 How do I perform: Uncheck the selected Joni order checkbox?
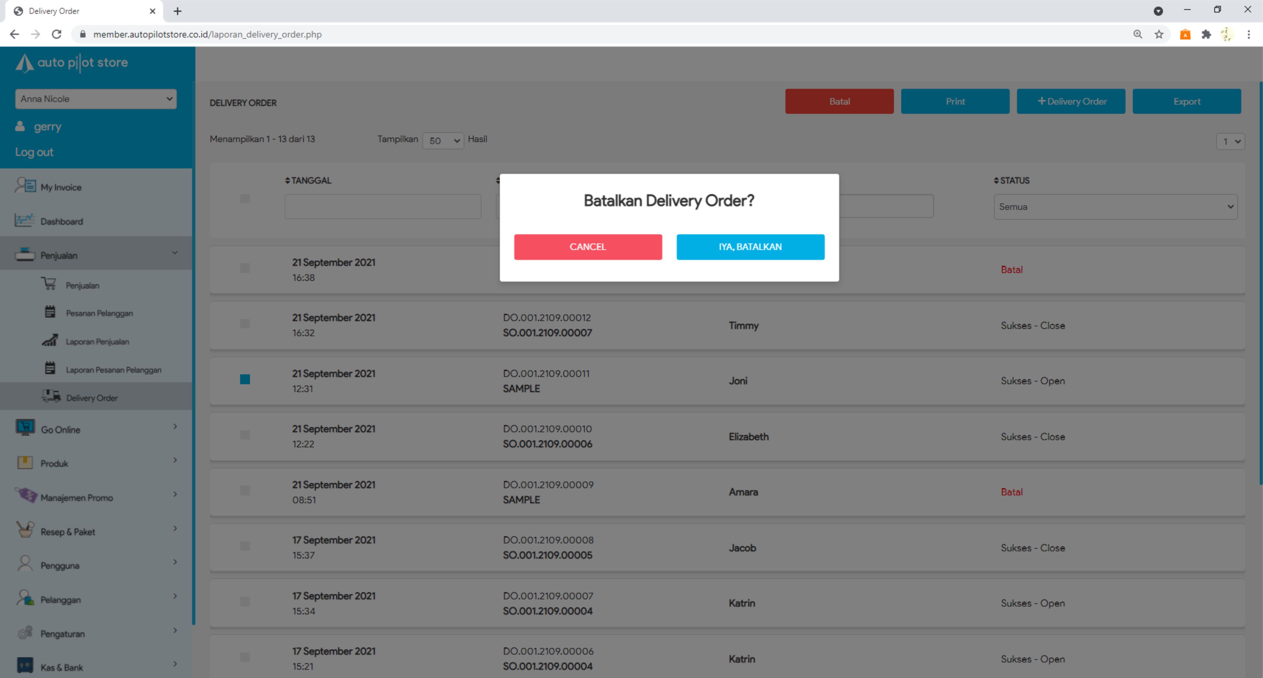point(245,380)
